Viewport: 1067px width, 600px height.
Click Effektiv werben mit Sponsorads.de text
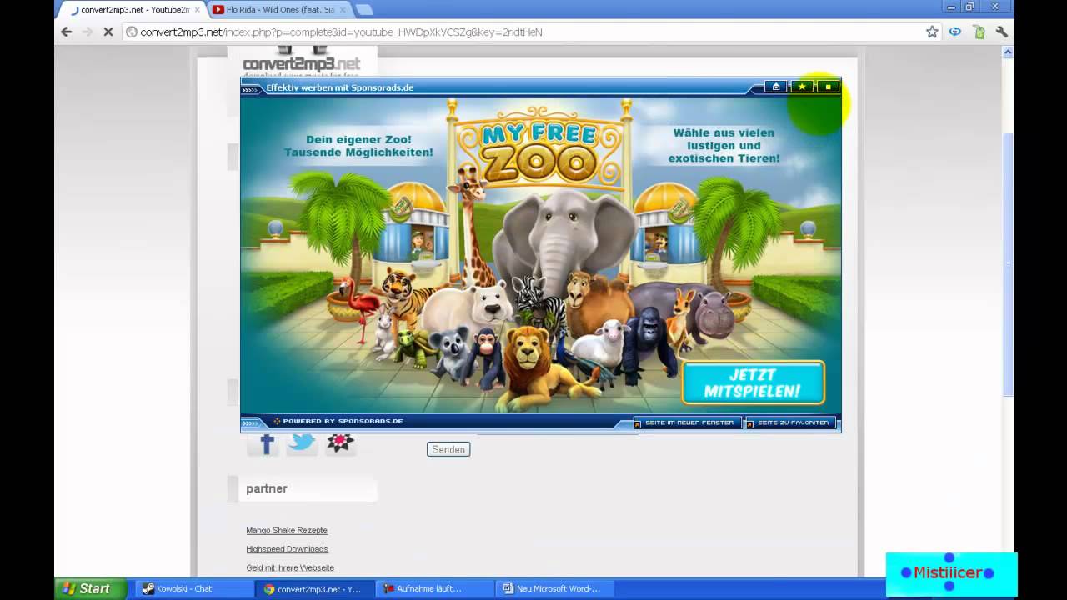pos(340,87)
